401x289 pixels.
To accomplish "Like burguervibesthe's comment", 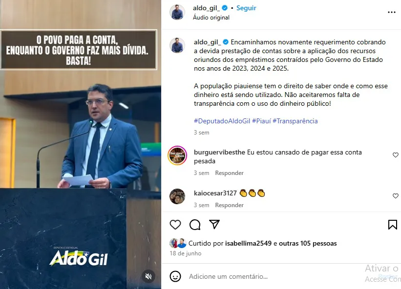I will click(x=395, y=155).
